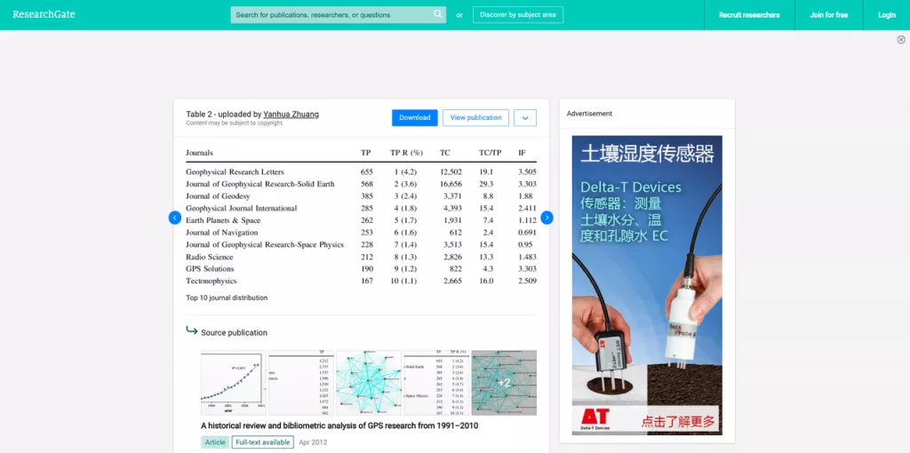
Task: Go to previous figure arrow
Action: (175, 218)
